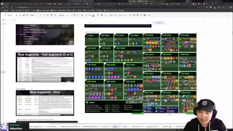Open the zoom level dropdown
Viewport: 233px width, 131px height.
point(33,15)
